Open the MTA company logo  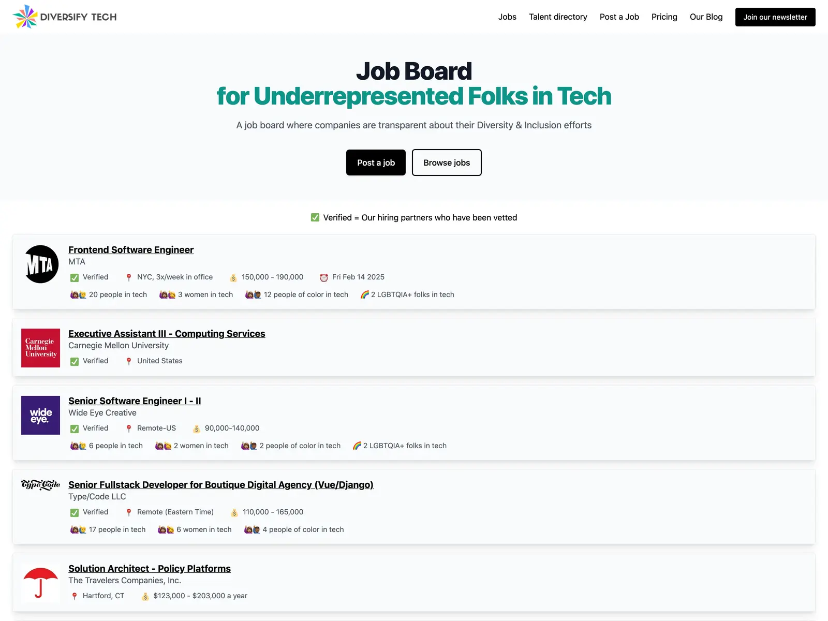[41, 264]
